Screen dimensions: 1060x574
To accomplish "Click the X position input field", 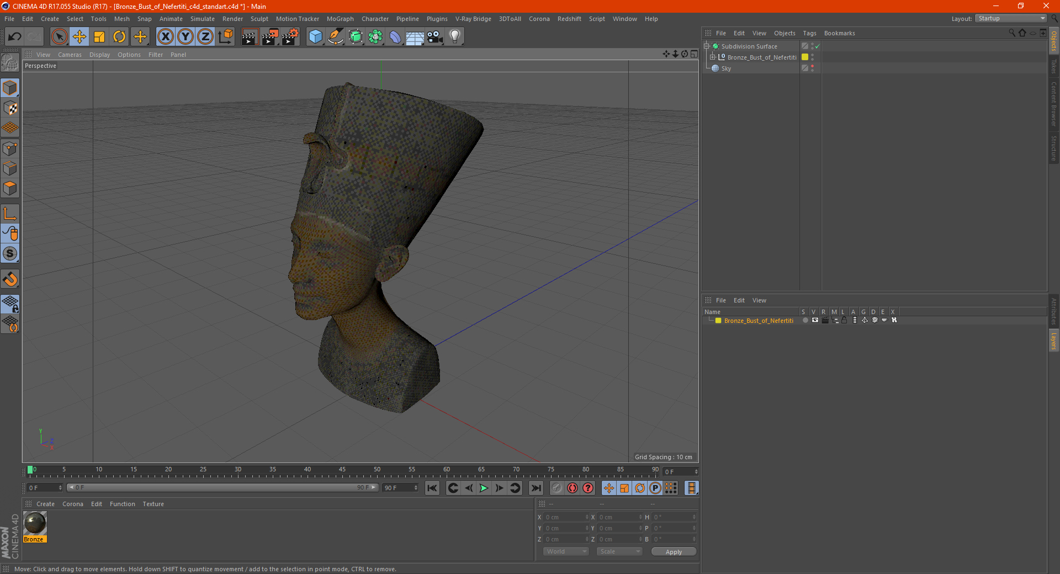I will coord(566,517).
